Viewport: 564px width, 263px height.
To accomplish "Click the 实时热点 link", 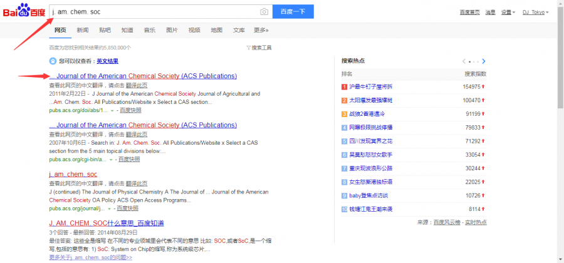I will coord(476,222).
